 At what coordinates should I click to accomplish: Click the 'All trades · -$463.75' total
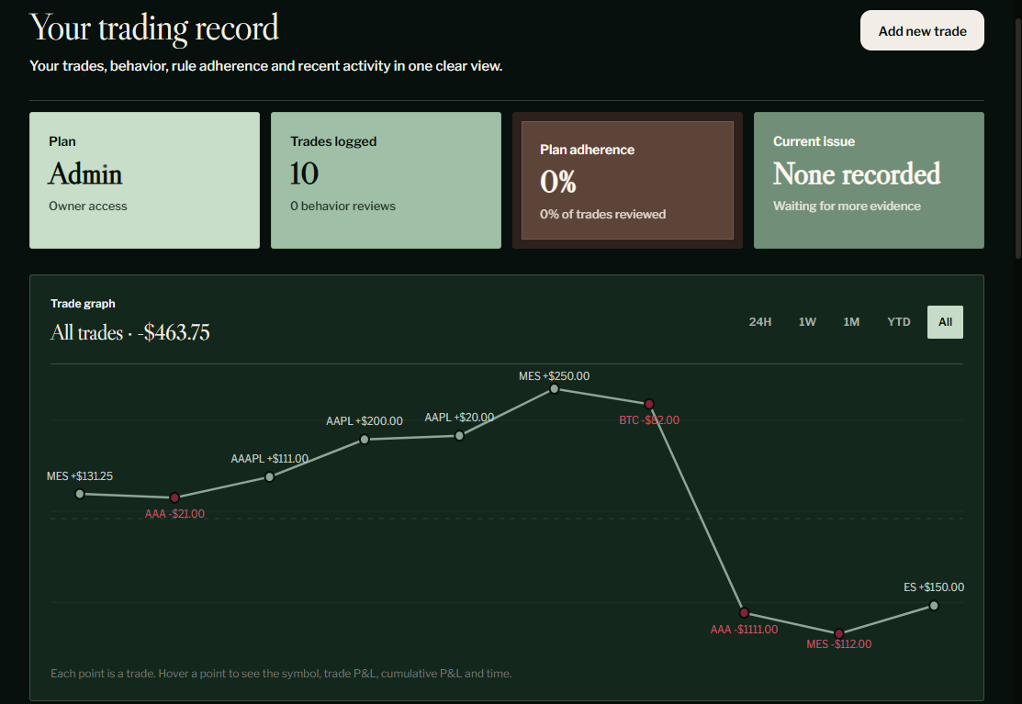pyautogui.click(x=130, y=333)
